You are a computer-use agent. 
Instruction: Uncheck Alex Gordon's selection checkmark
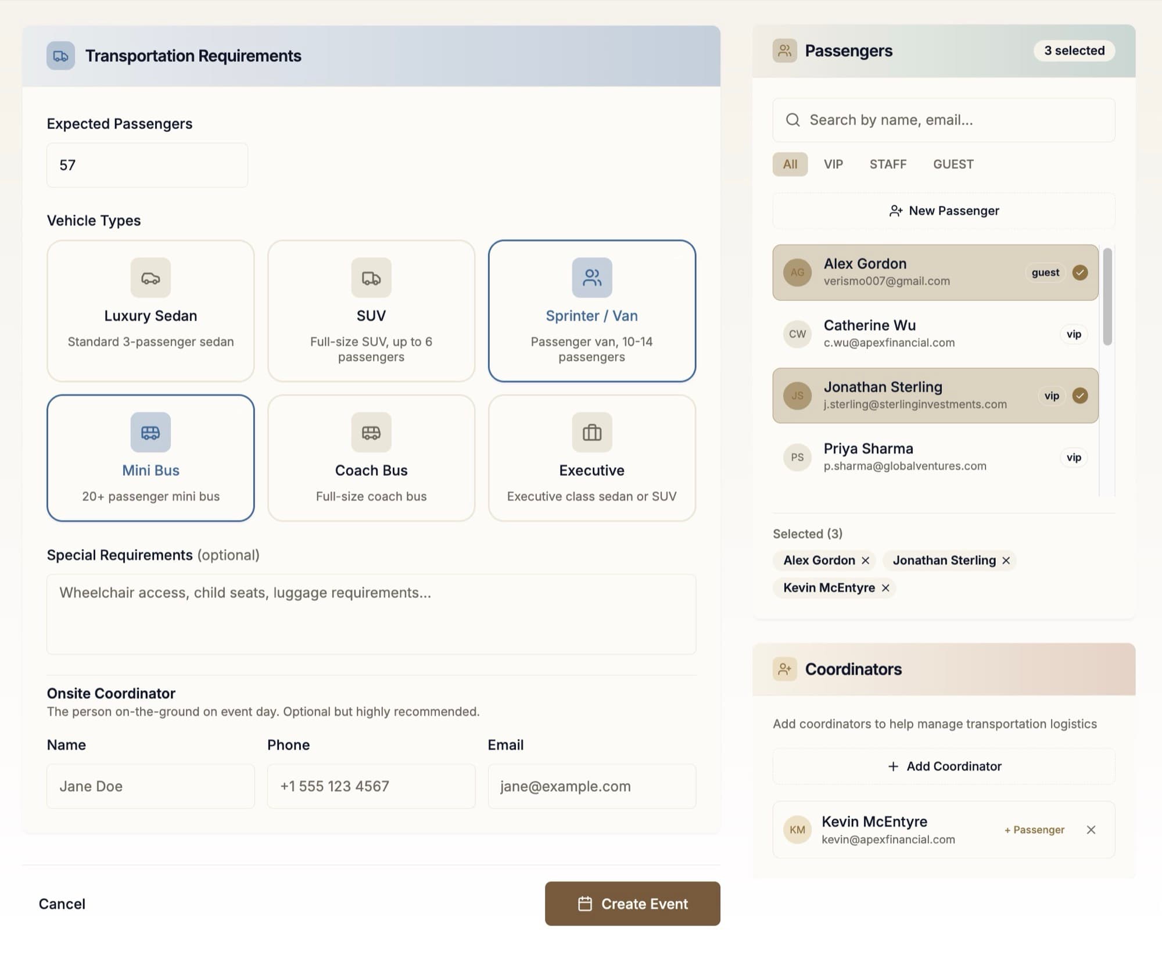tap(1080, 272)
